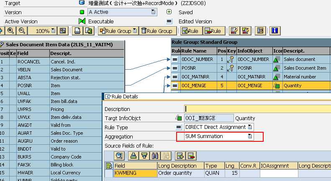Click the end routine edit icon
331x181 pixels.
coord(246,31)
